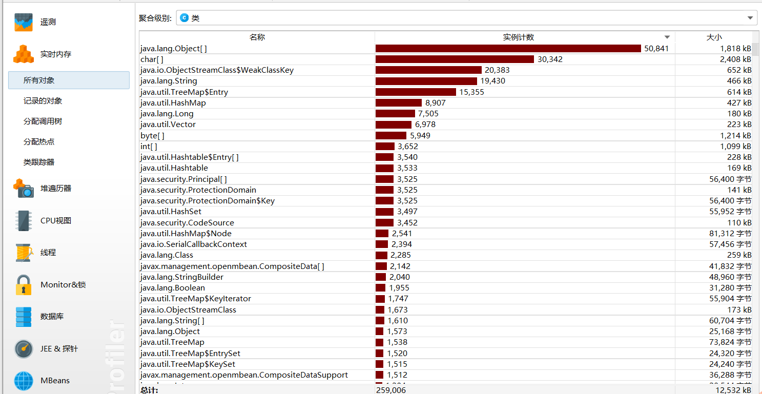Select the java.io.ObjectStreamClass row
Image resolution: width=762 pixels, height=394 pixels.
point(446,310)
